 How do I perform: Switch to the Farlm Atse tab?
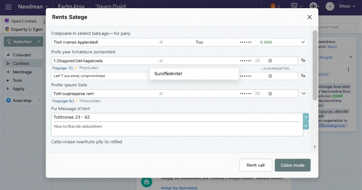tap(71, 7)
